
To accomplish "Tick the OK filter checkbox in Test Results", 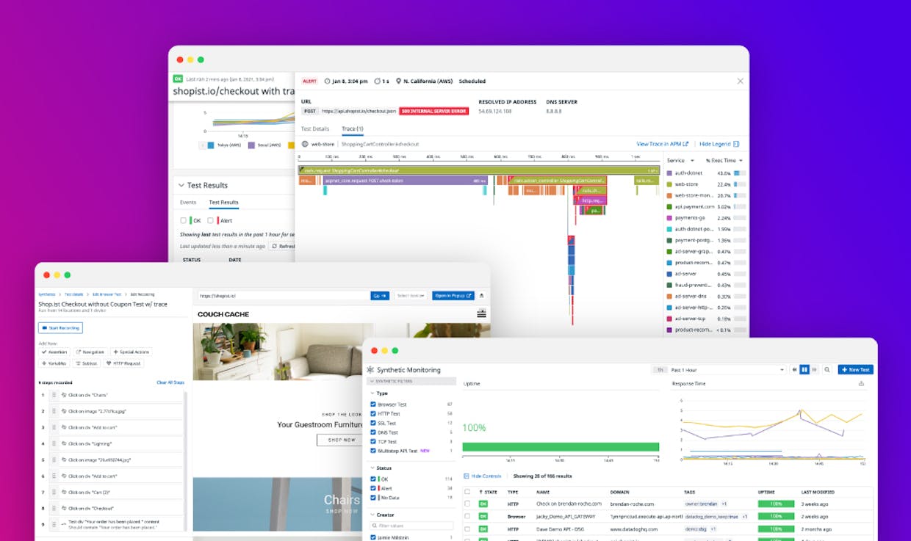I will [183, 220].
